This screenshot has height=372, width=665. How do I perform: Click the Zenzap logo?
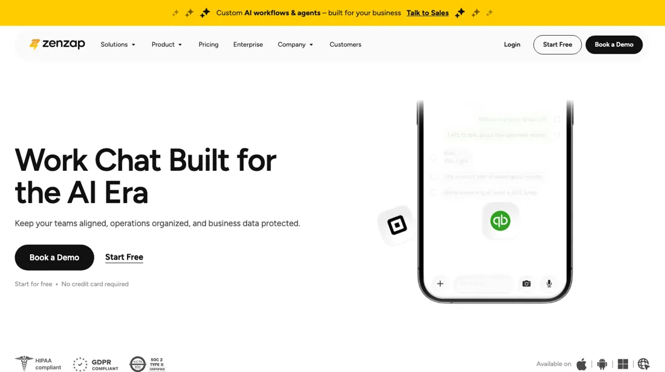(x=57, y=44)
